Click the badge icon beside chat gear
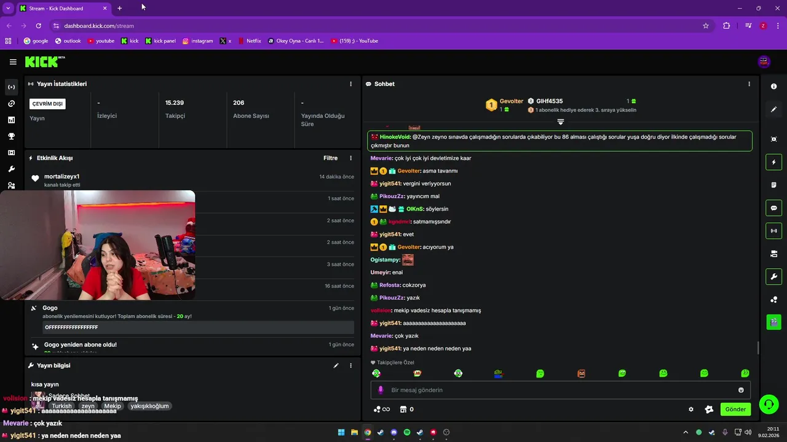This screenshot has width=787, height=442. (709, 409)
